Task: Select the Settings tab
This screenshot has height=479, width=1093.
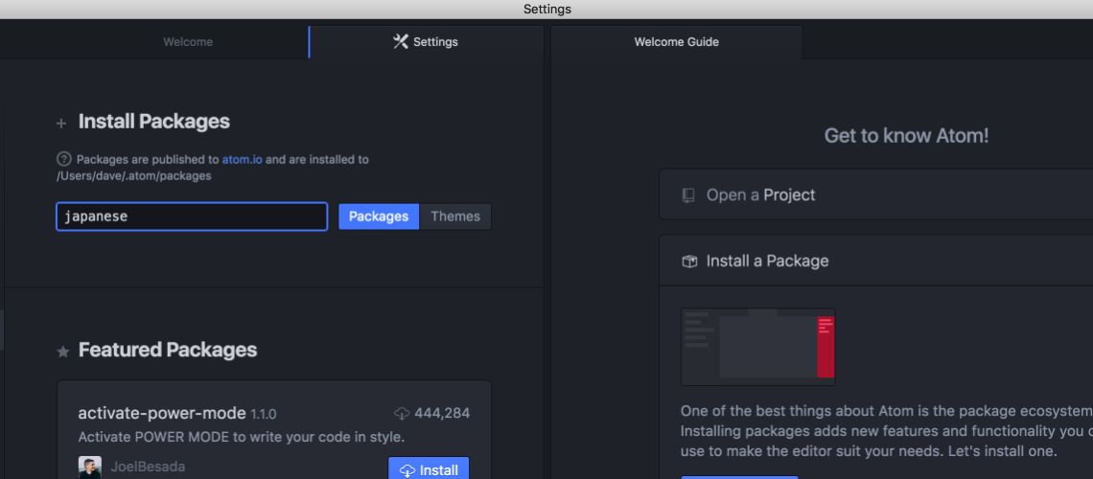Action: pyautogui.click(x=426, y=42)
